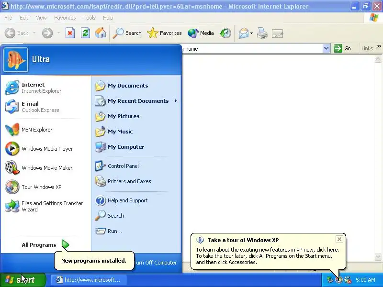The image size is (383, 287).
Task: Open the address bar dropdown arrow
Action: click(326, 48)
